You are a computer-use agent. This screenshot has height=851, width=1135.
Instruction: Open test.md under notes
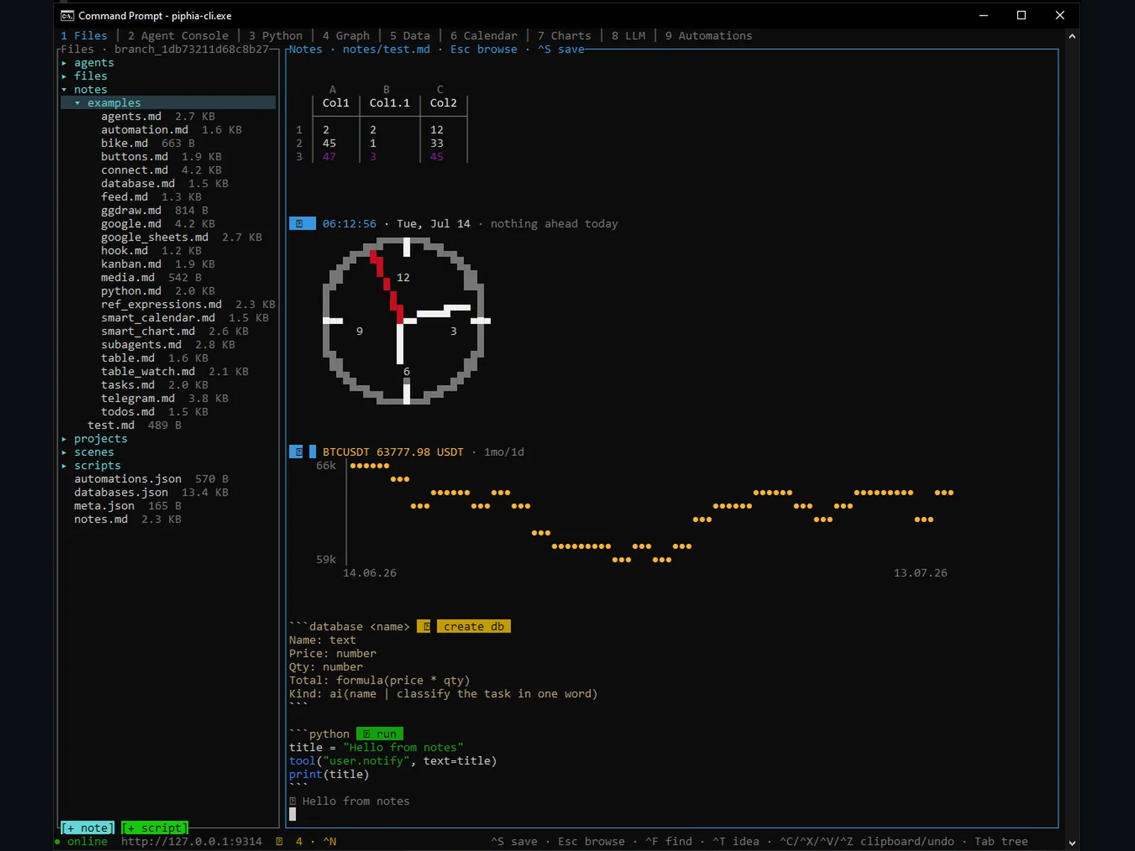click(x=111, y=425)
